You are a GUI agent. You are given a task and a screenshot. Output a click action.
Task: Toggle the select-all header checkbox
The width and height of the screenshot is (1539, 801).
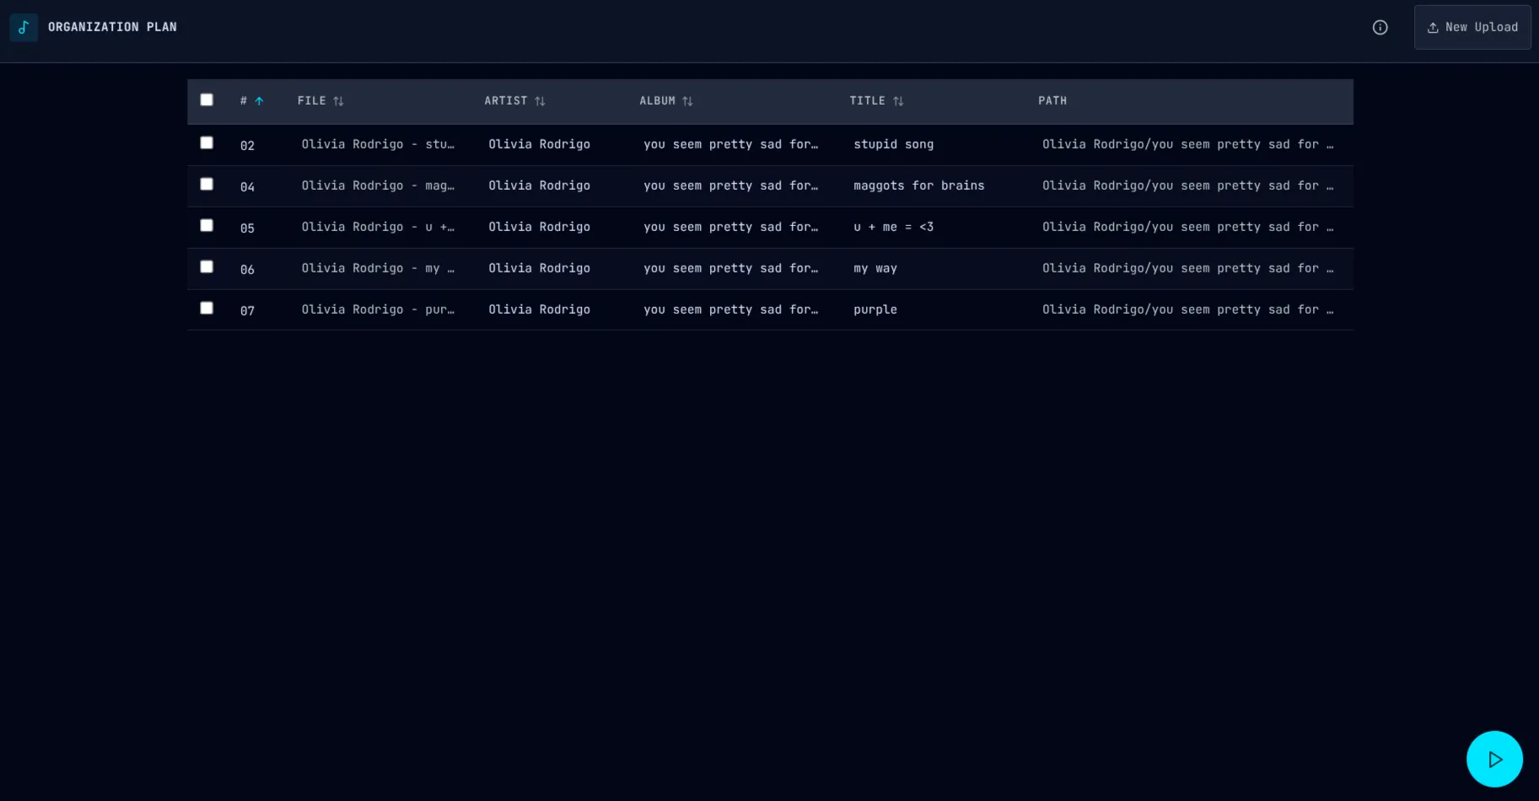(x=207, y=99)
